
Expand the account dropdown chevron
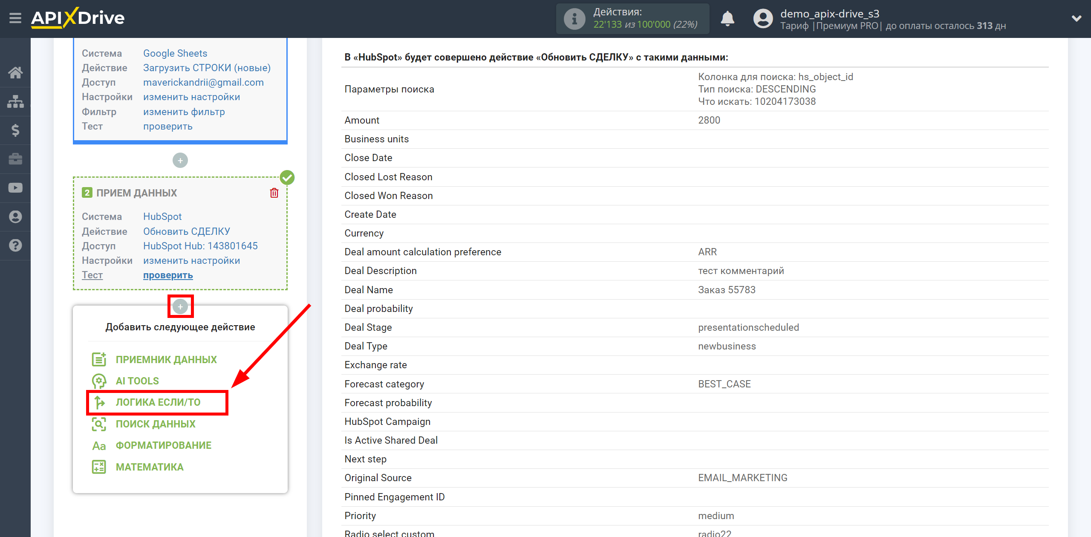[1077, 18]
